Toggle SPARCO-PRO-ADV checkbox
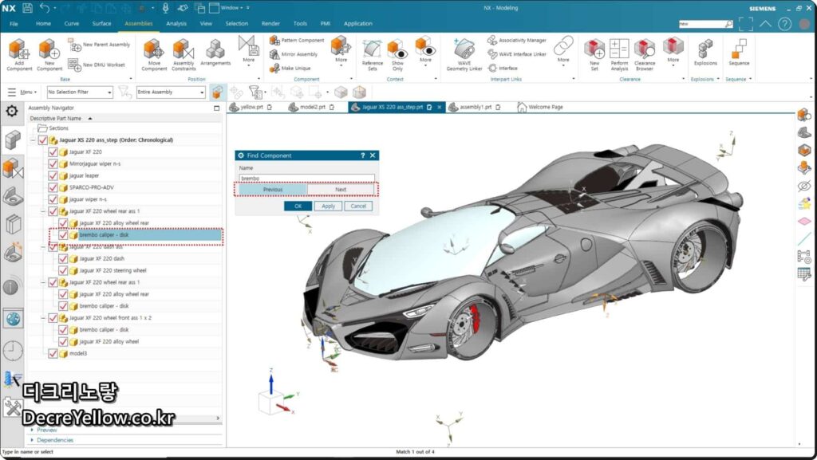 click(x=53, y=187)
